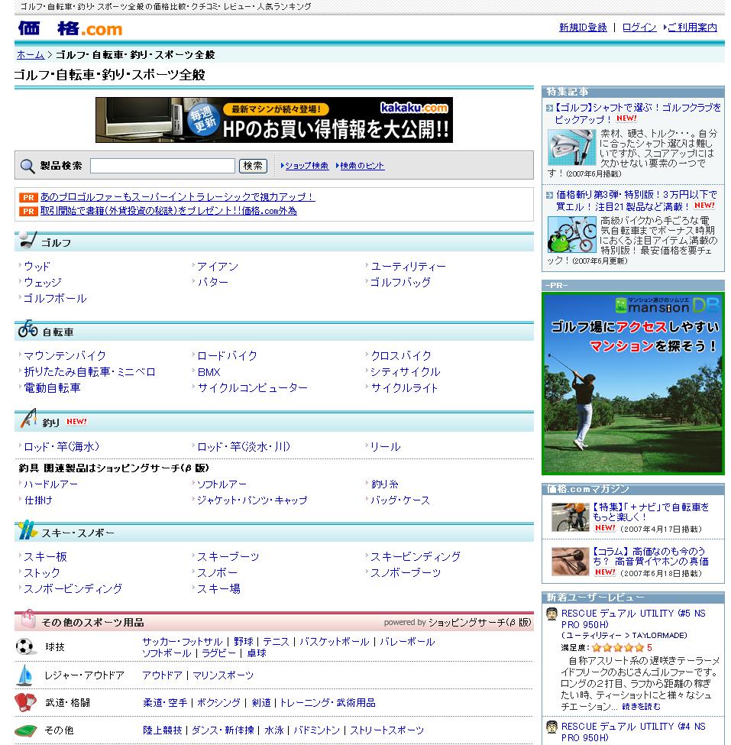Open the マリンスポーツ link

point(223,675)
